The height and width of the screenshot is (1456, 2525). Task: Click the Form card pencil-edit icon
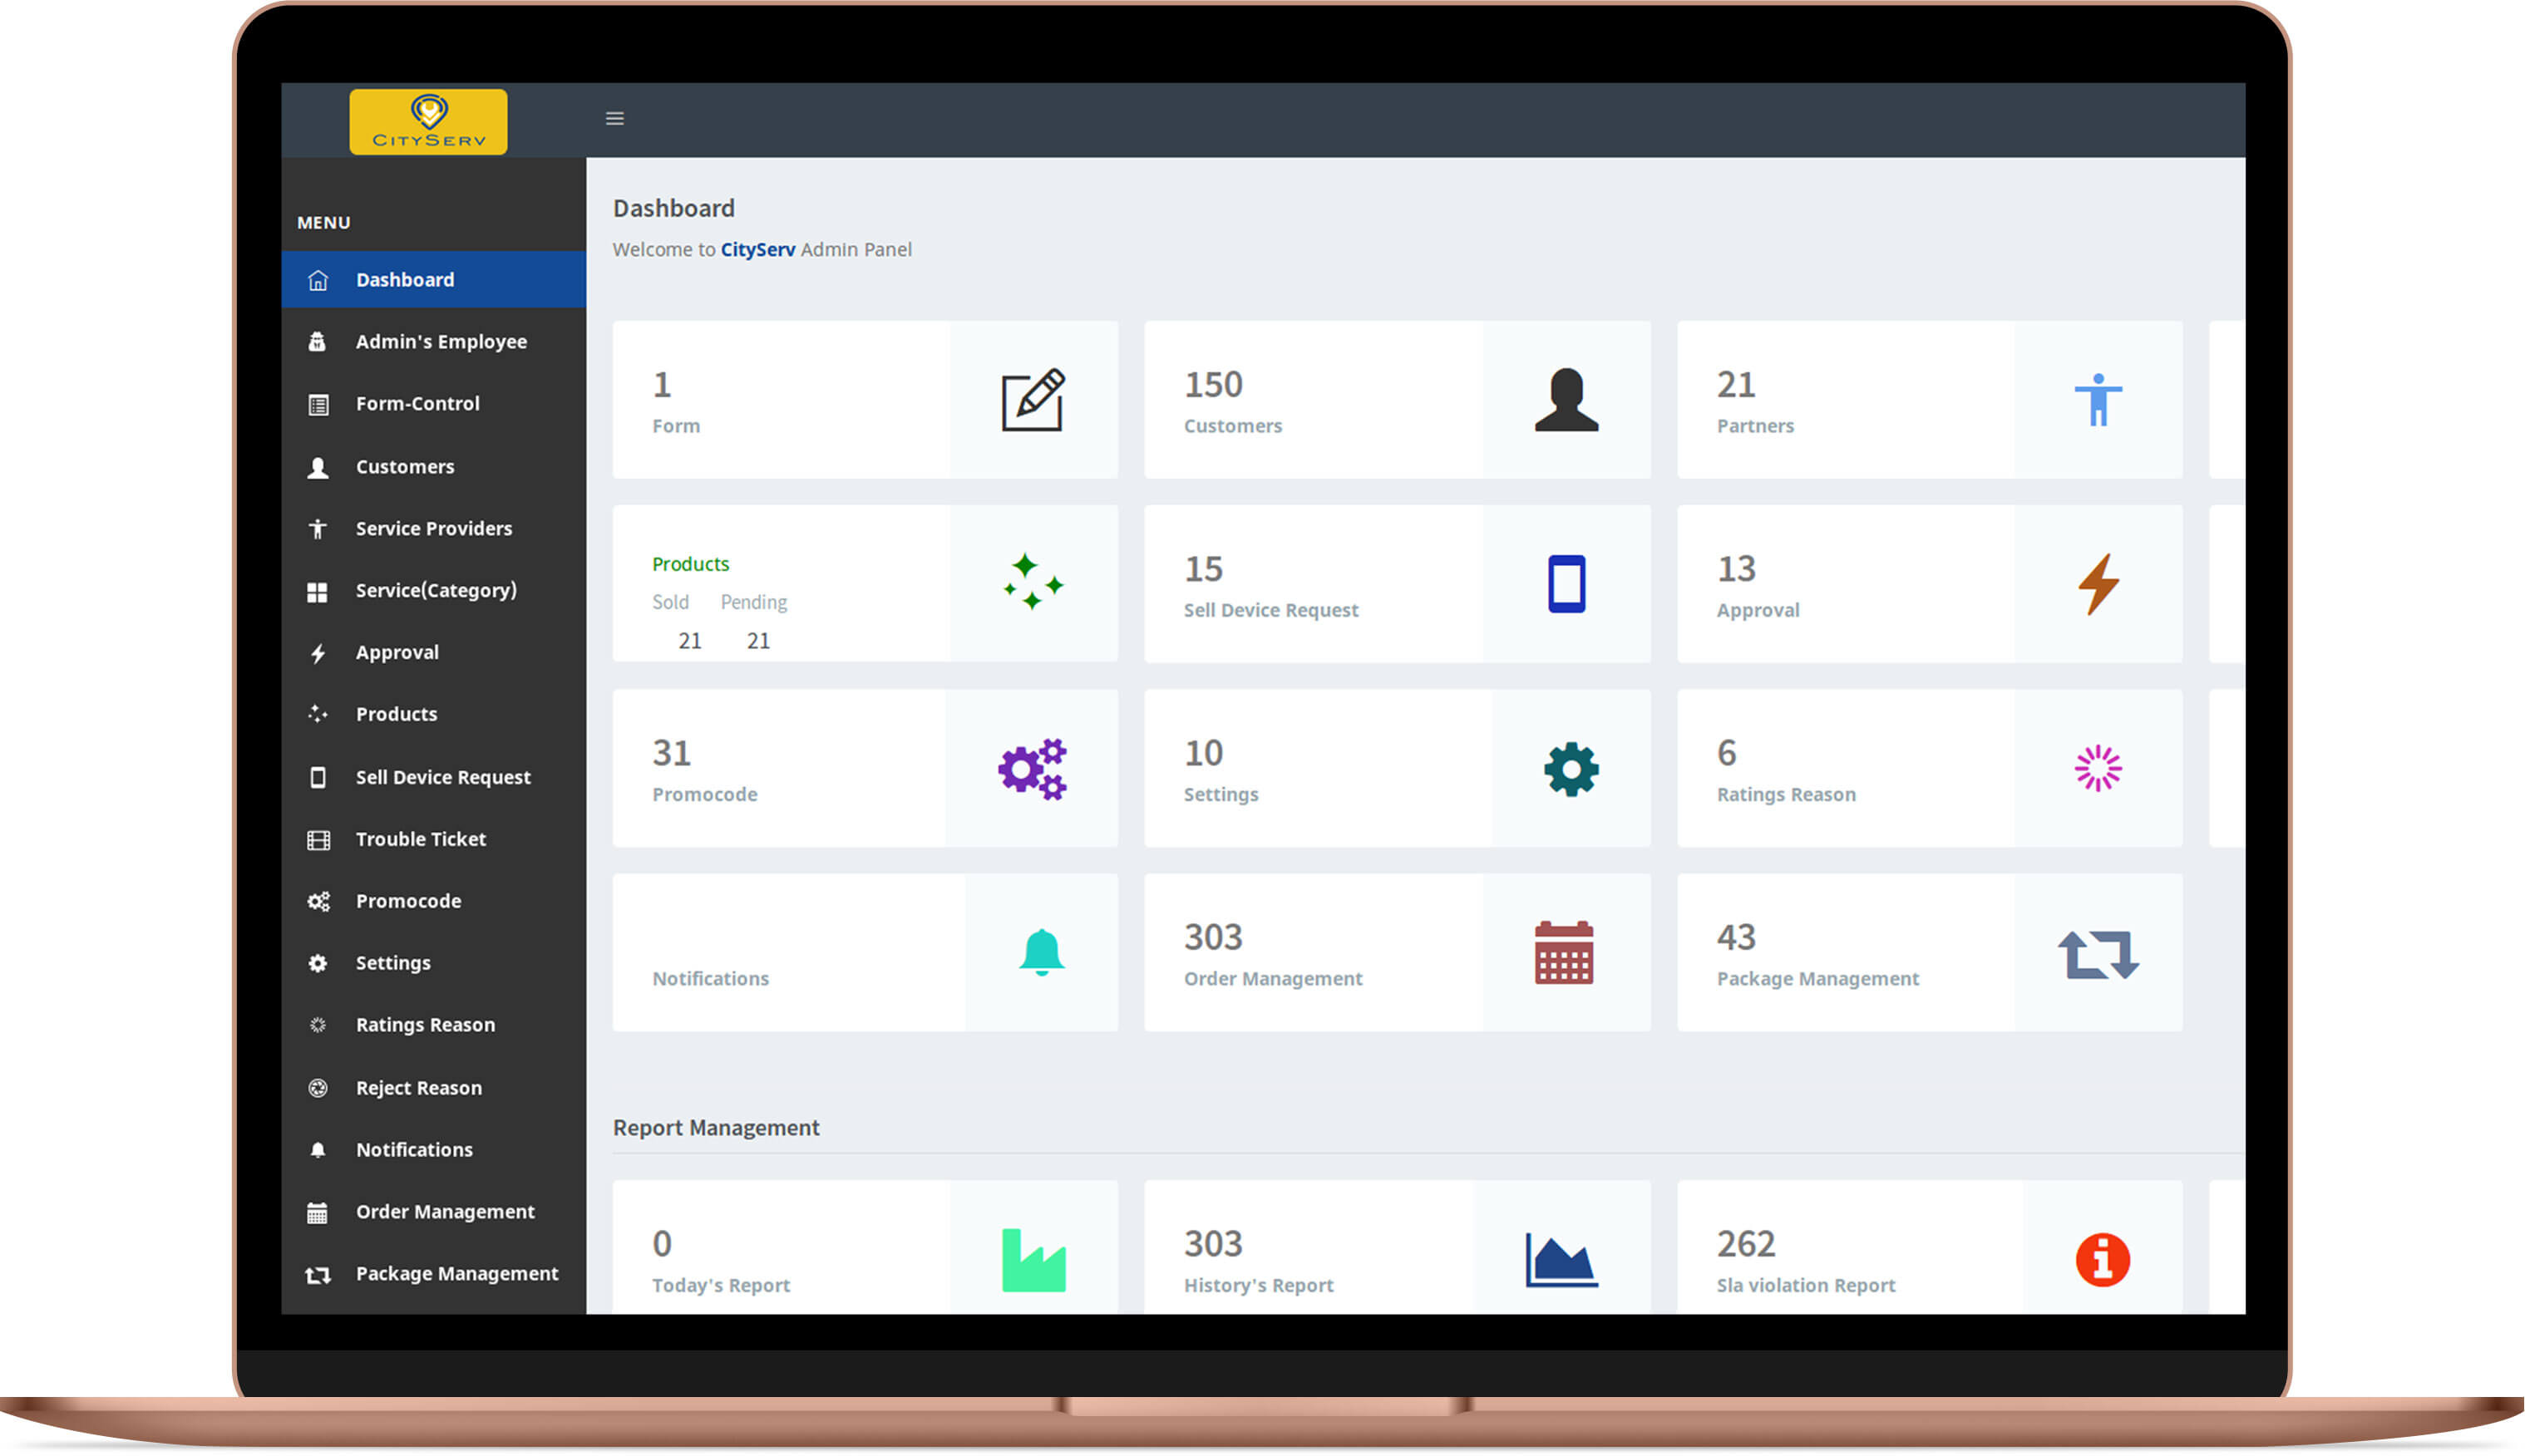pyautogui.click(x=1033, y=400)
